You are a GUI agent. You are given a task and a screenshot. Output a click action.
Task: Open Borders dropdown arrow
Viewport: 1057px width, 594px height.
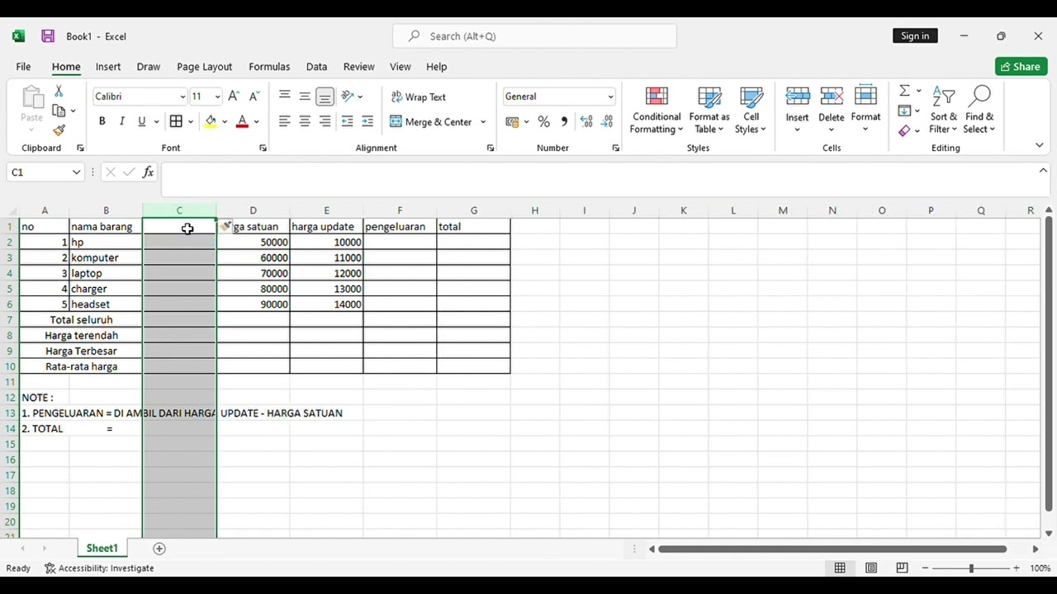pyautogui.click(x=190, y=122)
